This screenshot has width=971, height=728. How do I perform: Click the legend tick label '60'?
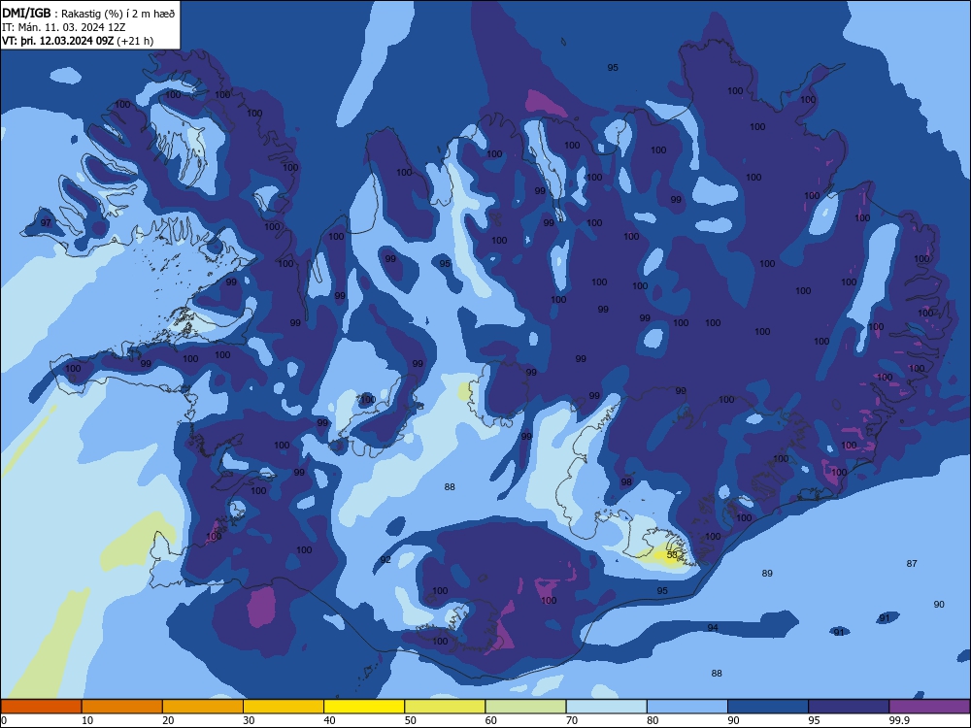491,720
